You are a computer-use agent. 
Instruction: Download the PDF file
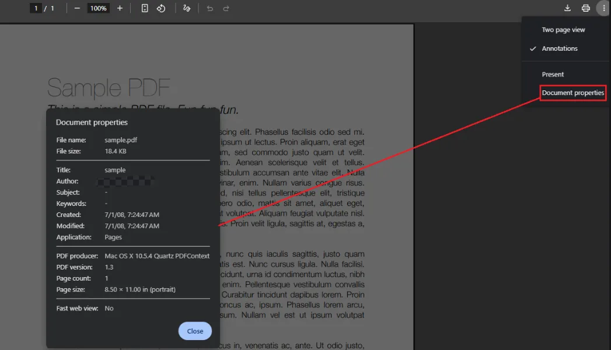[567, 8]
